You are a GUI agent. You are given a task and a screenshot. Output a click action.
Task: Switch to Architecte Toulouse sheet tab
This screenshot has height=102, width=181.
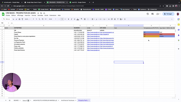pyautogui.click(x=68, y=100)
